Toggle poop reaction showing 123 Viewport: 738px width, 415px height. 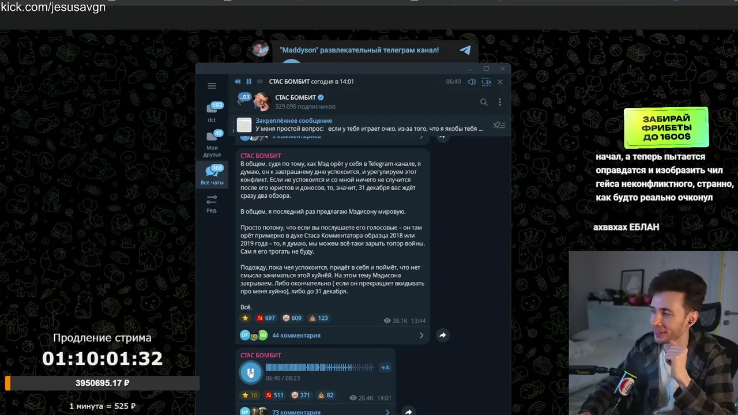click(319, 318)
